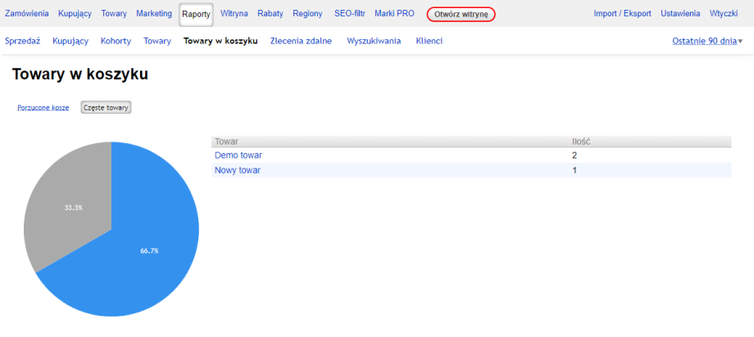Go to Kupujący in top navigation
Viewport: 754px width, 337px height.
coord(75,14)
